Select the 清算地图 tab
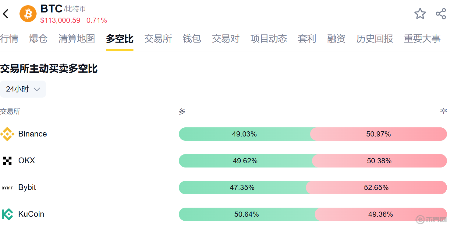The height and width of the screenshot is (228, 450). [x=77, y=39]
